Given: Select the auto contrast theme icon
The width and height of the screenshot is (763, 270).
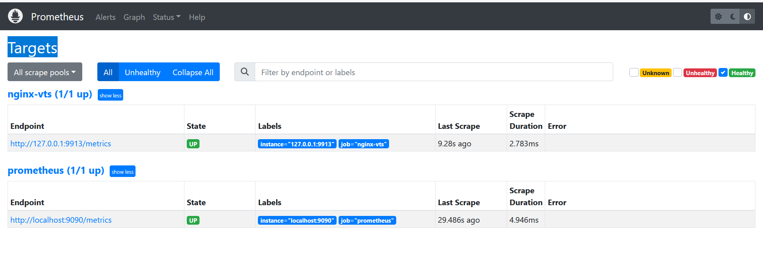Looking at the screenshot, I should point(747,17).
